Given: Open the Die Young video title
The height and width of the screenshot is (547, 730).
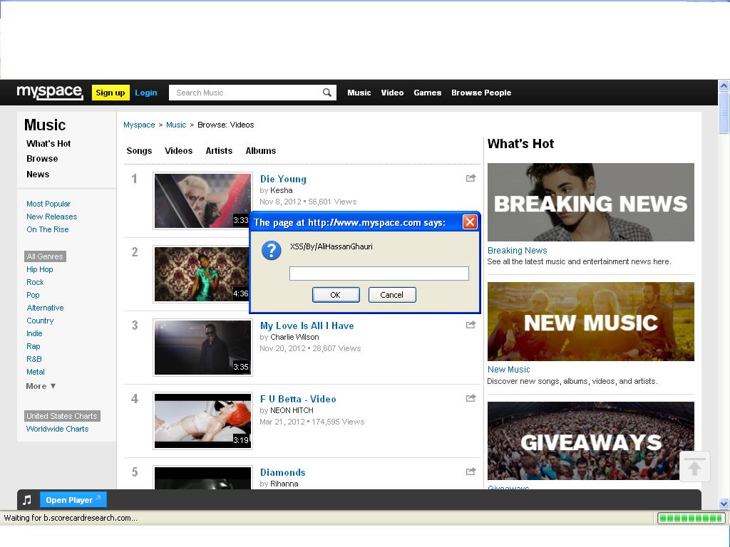Looking at the screenshot, I should click(x=283, y=179).
